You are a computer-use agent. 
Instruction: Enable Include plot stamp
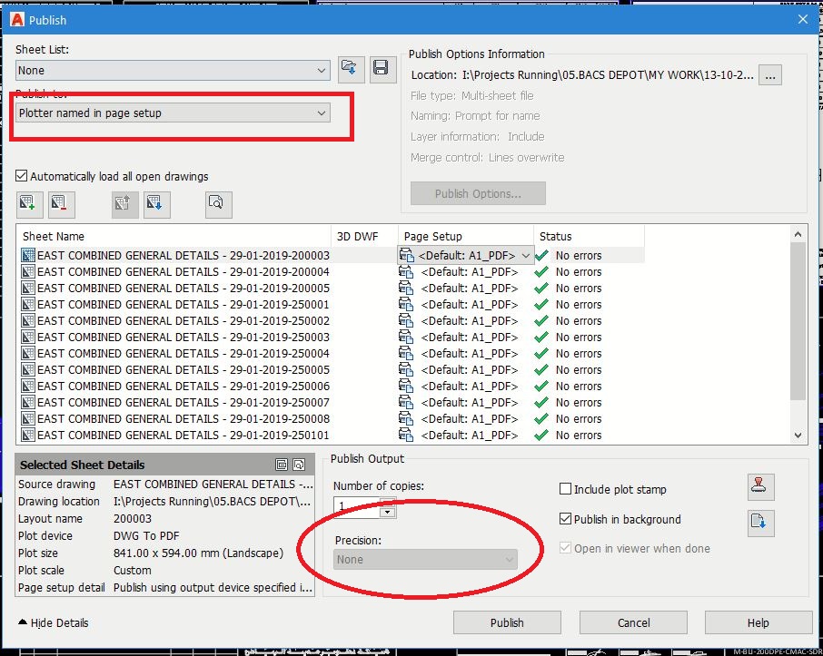pyautogui.click(x=565, y=489)
